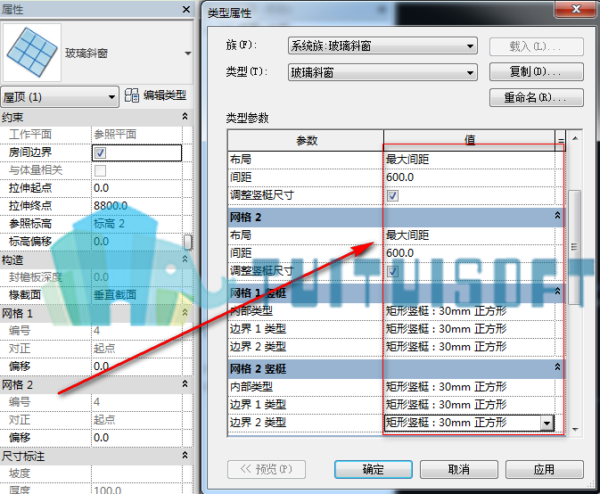
Task: Click the 参数 column header
Action: pyautogui.click(x=306, y=140)
